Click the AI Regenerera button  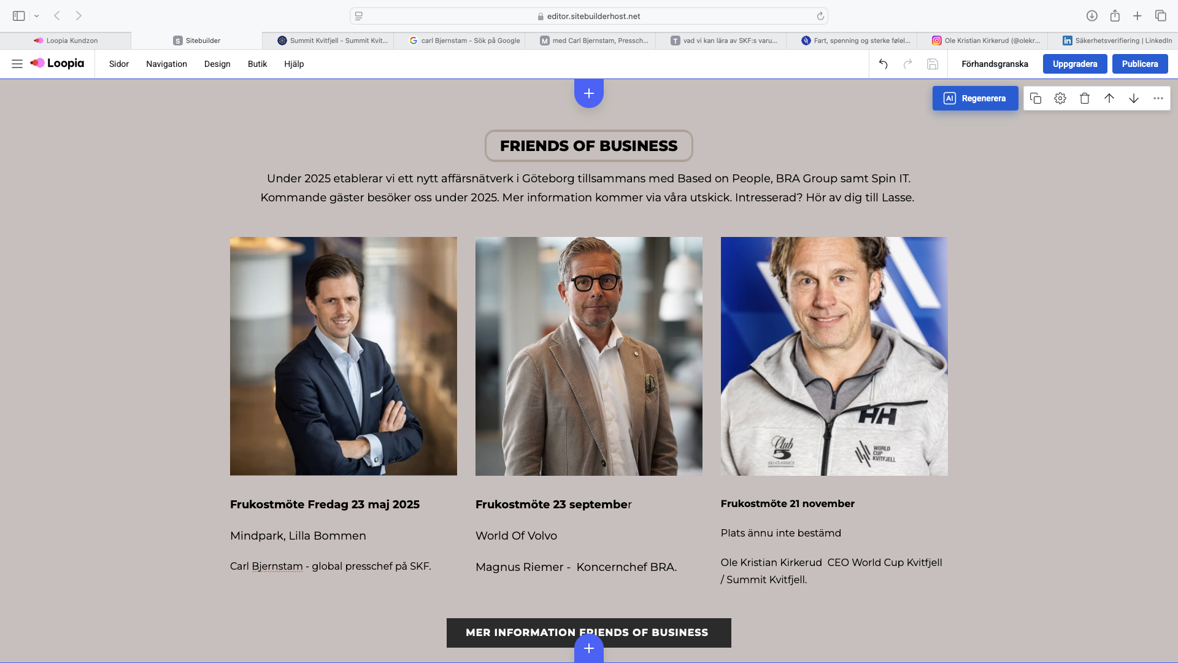(976, 98)
